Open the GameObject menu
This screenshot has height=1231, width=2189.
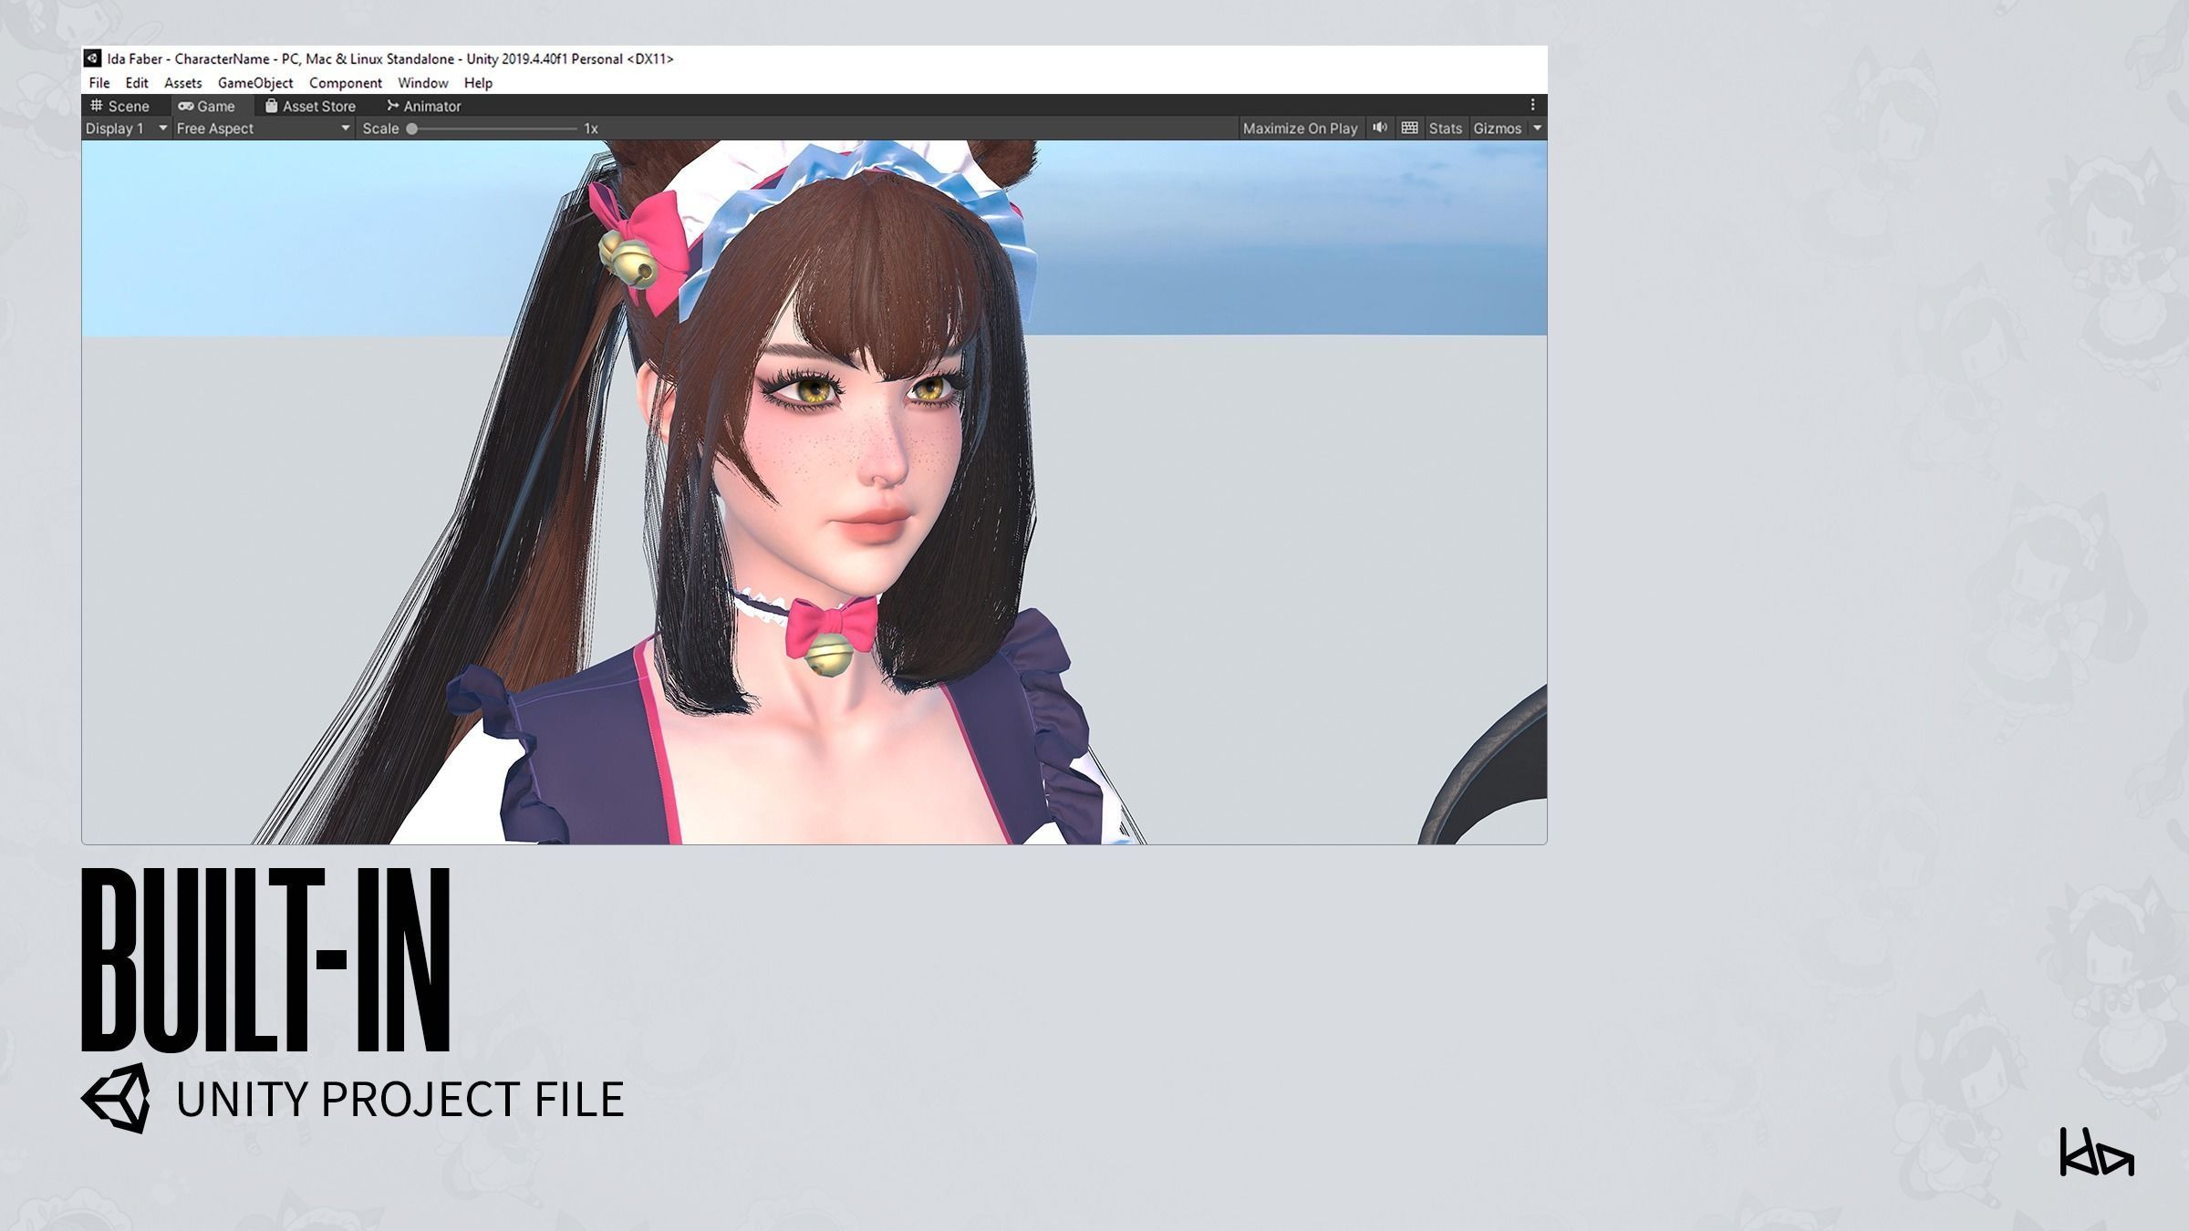[x=255, y=83]
